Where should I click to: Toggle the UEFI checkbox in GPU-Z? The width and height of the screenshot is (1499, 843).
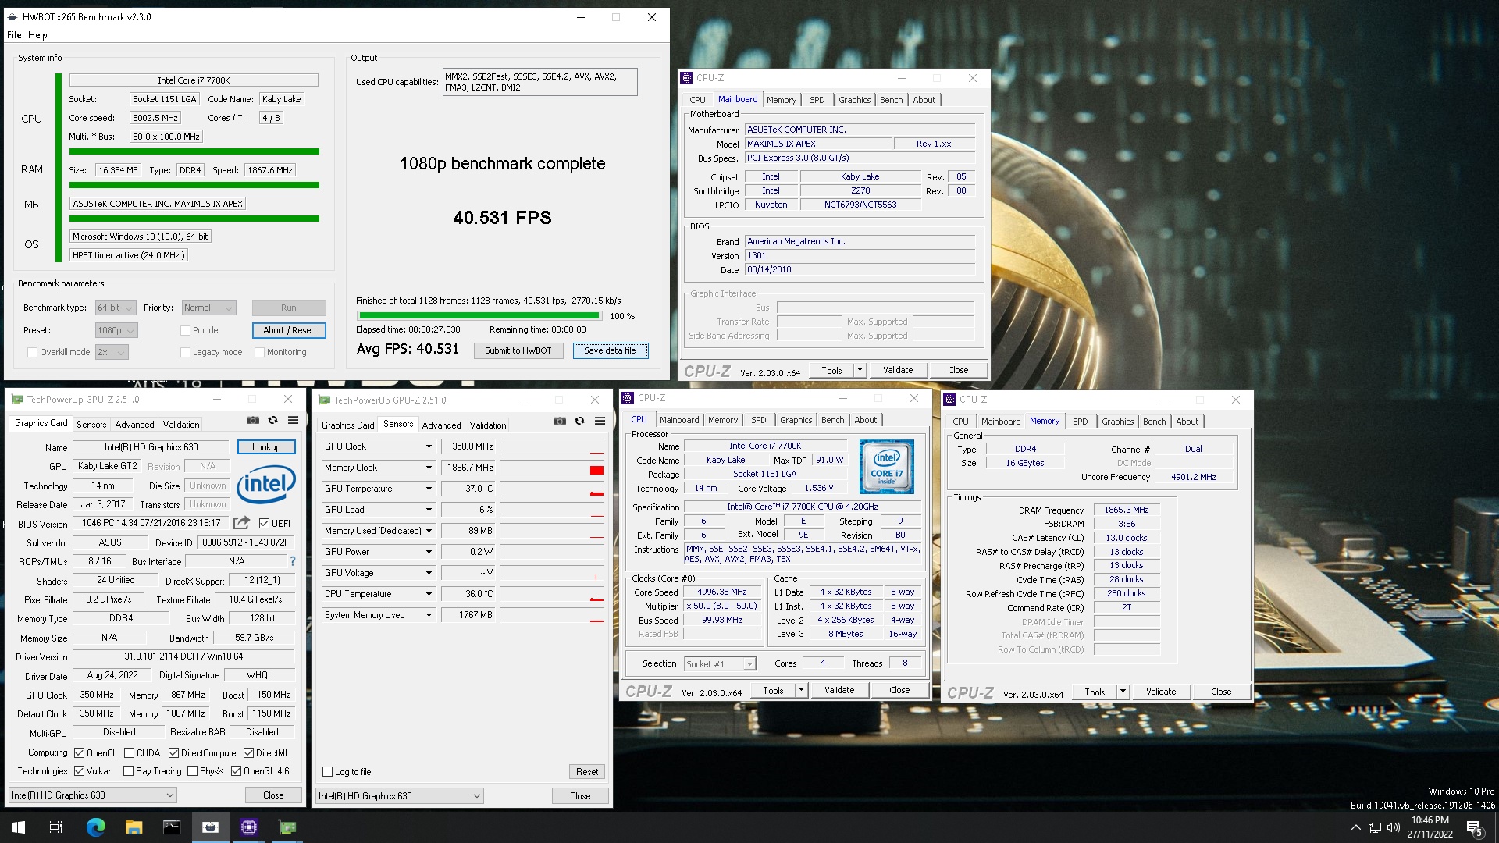click(264, 523)
